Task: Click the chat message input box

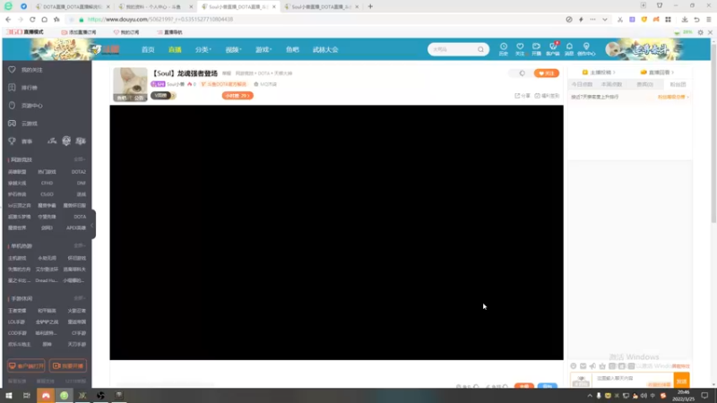Action: pyautogui.click(x=633, y=379)
